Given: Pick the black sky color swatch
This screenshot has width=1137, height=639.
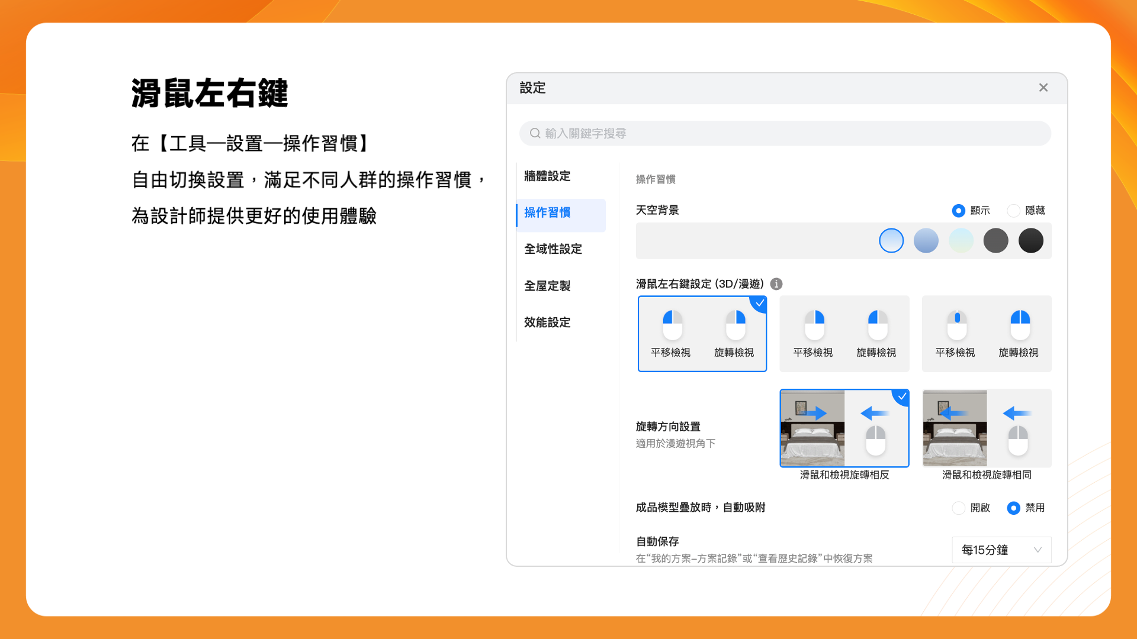Looking at the screenshot, I should click(x=1030, y=241).
